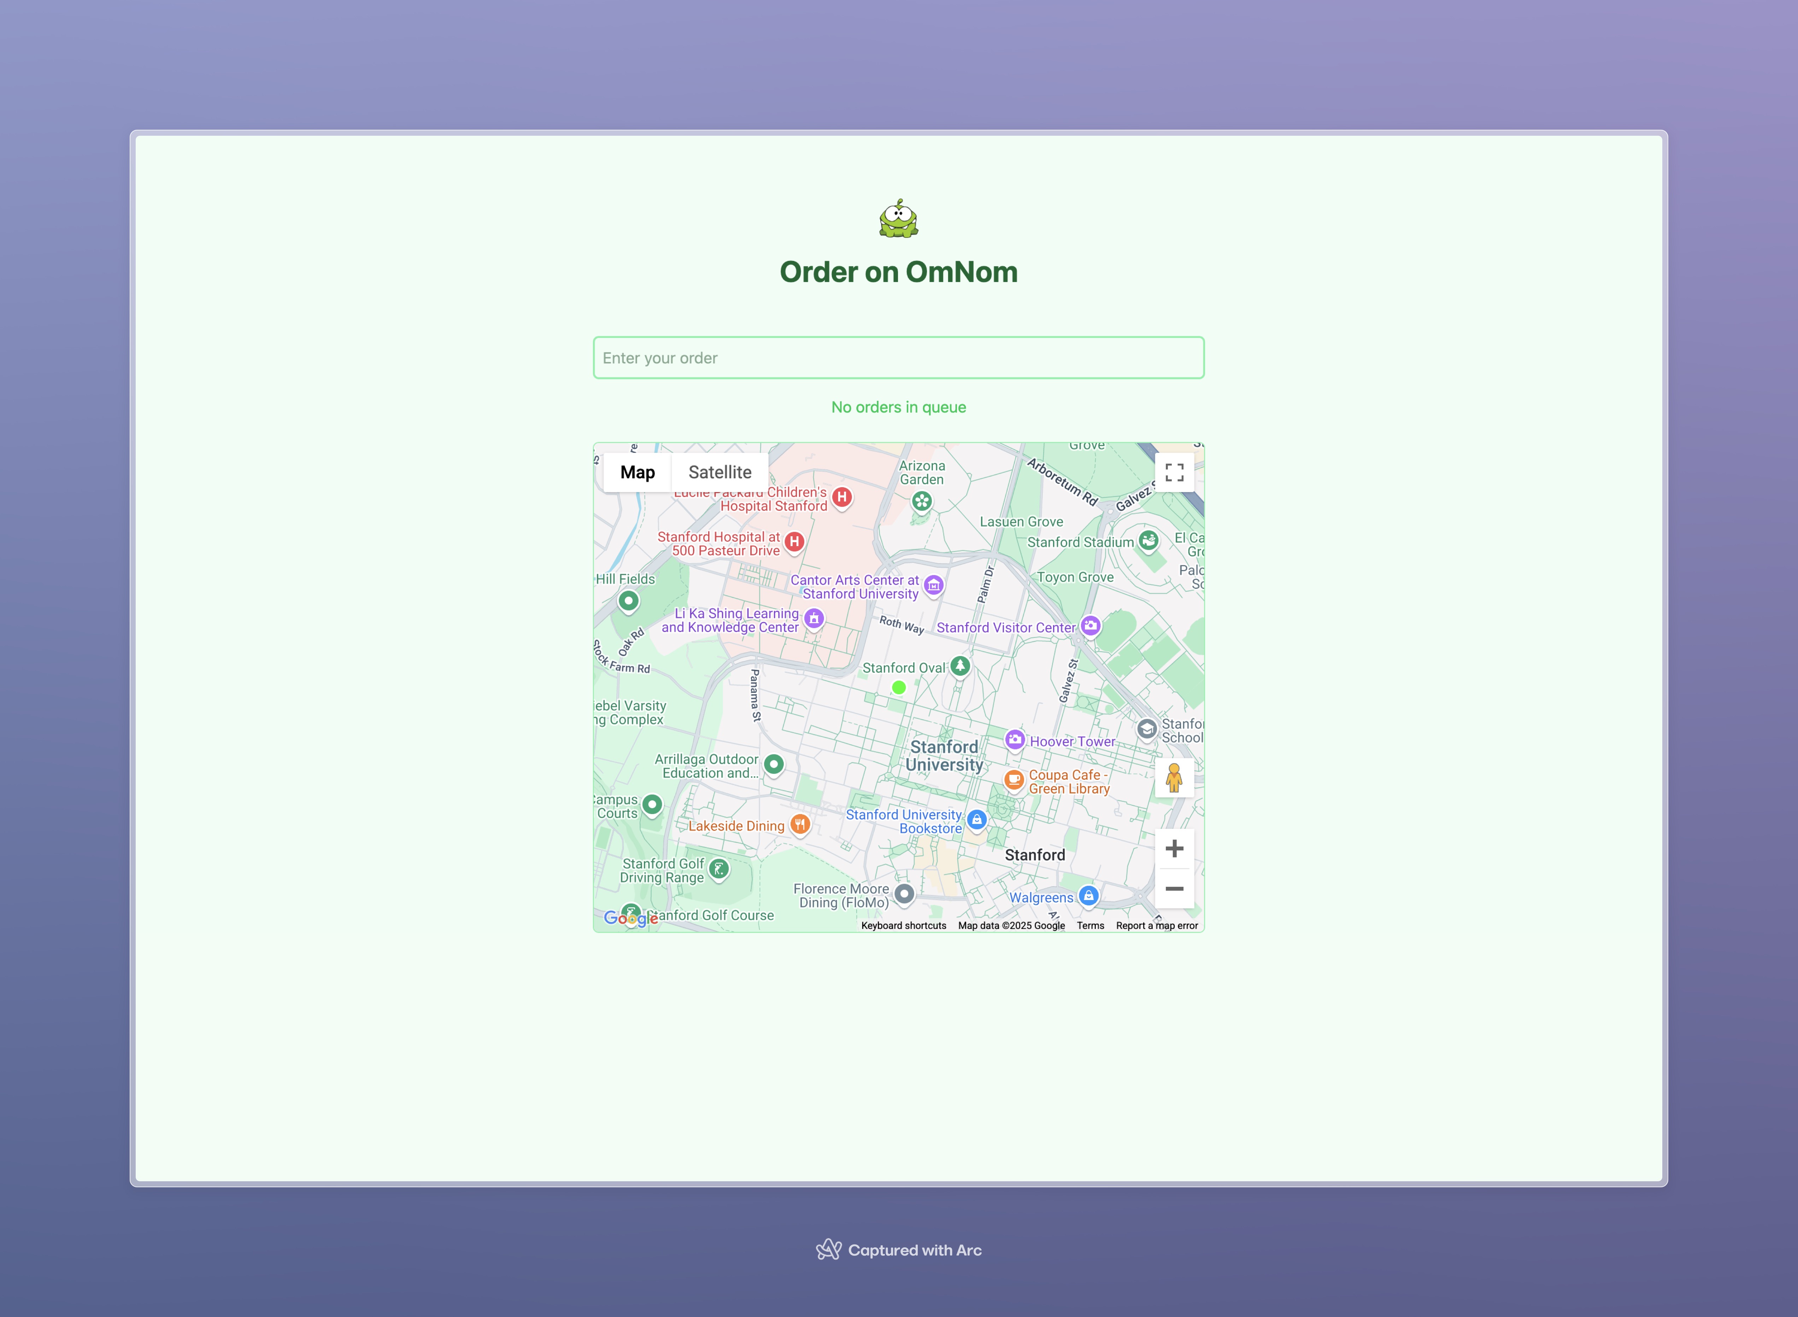1798x1317 pixels.
Task: Toggle fullscreen map view
Action: pos(1173,472)
